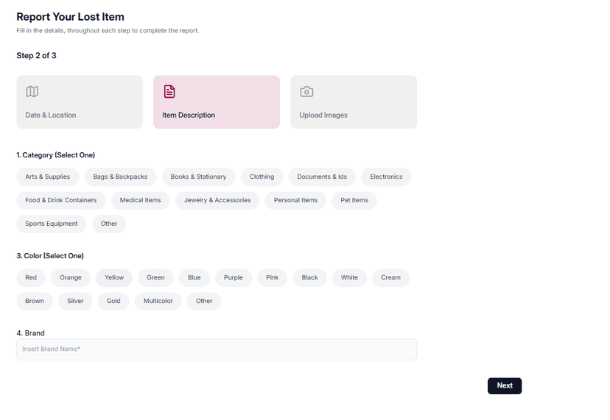
Task: Select Red as the item color
Action: point(31,278)
